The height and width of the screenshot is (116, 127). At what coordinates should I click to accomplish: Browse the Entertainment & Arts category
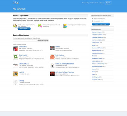point(97,40)
